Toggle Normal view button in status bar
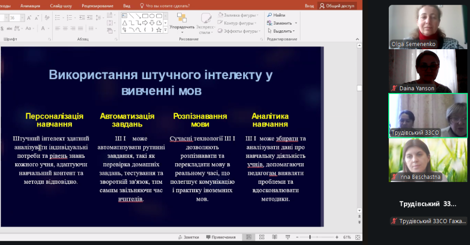 pyautogui.click(x=249, y=237)
